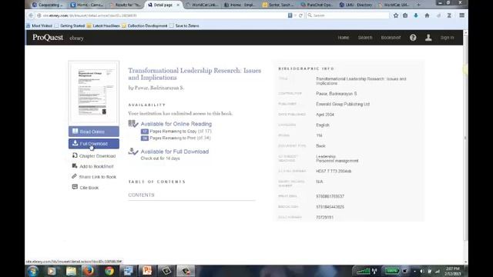Click the full download availability icon
This screenshot has height=277, width=493.
pyautogui.click(x=133, y=152)
